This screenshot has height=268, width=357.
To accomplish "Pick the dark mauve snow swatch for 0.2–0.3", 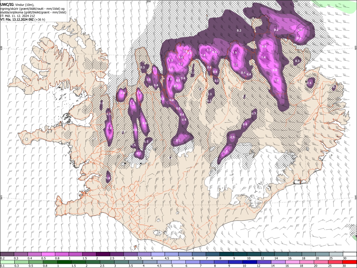I will click(7, 254).
